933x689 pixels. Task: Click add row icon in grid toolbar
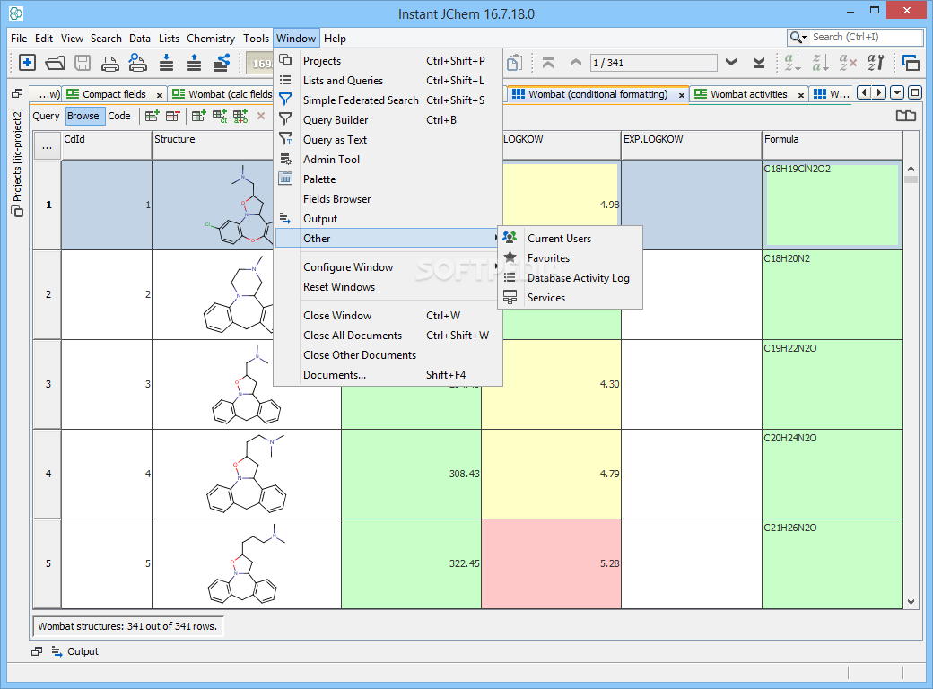click(x=152, y=116)
